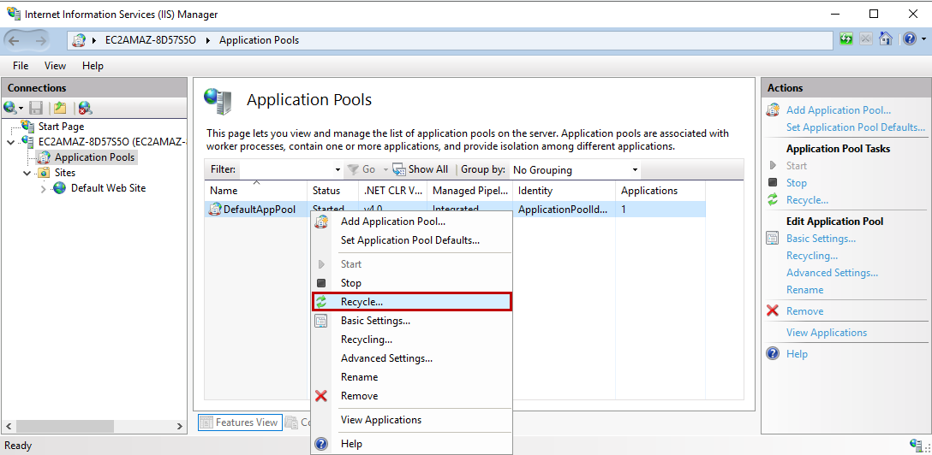Viewport: 932px width, 455px height.
Task: Click Set Application Pool Defaults... in Actions pane
Action: coord(855,127)
